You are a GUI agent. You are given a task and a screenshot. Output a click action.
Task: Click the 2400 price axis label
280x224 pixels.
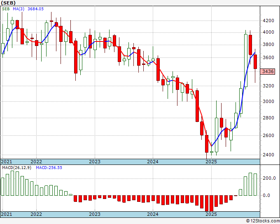tap(268, 155)
